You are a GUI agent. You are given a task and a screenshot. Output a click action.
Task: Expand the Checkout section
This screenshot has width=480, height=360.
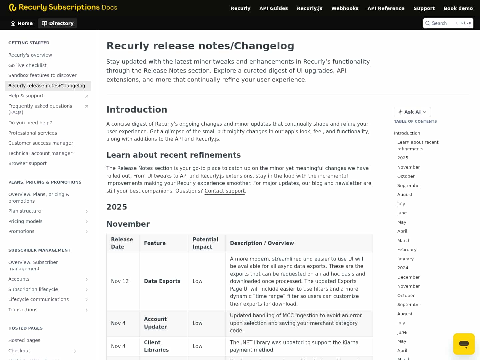click(75, 351)
